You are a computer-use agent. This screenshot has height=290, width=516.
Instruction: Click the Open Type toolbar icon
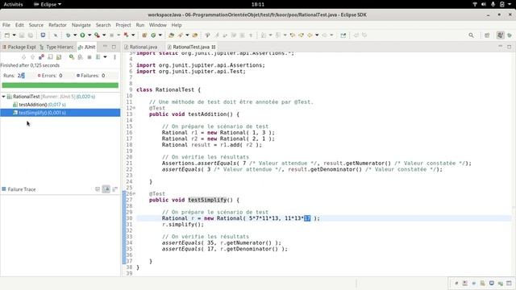pyautogui.click(x=171, y=35)
